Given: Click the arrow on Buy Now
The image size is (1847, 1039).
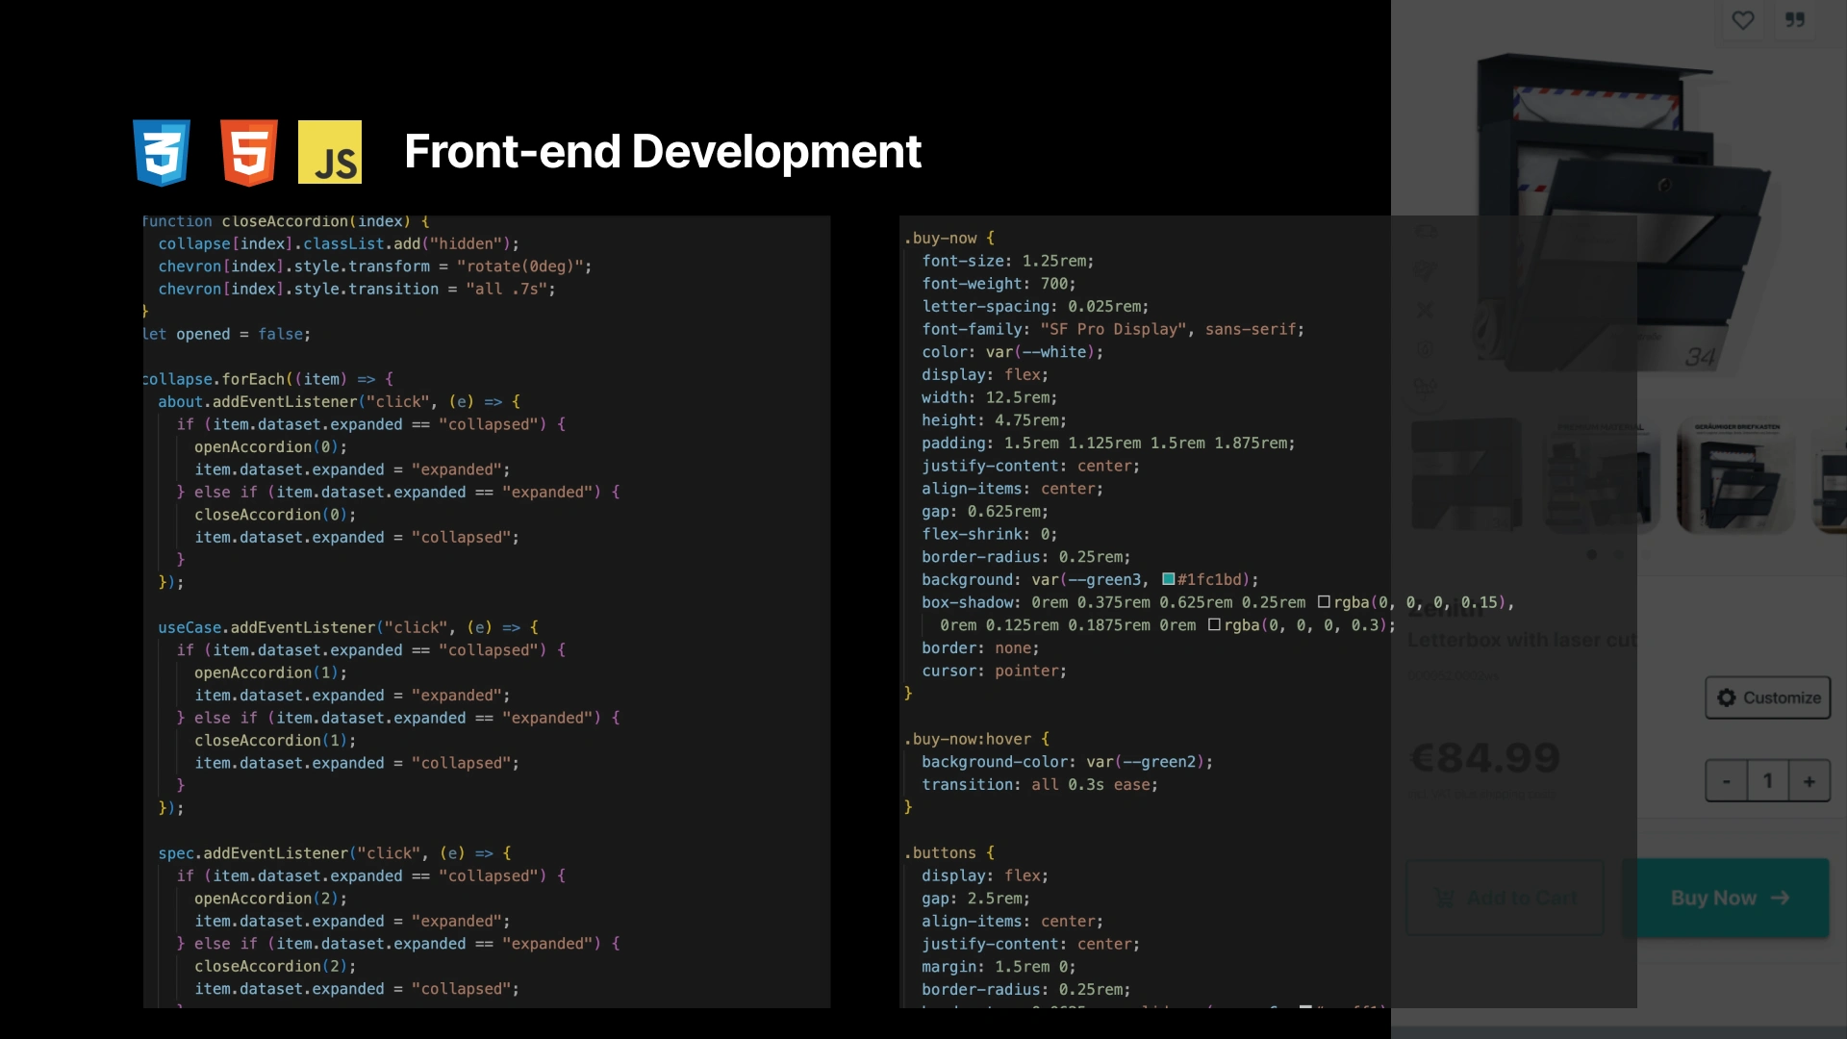Looking at the screenshot, I should click(1781, 898).
